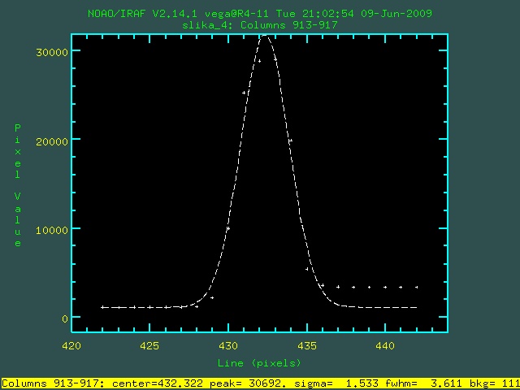Click the 435 x-axis tick label

point(307,346)
